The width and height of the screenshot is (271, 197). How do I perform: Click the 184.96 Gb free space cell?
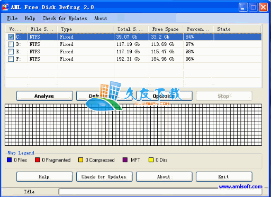[x=162, y=59]
